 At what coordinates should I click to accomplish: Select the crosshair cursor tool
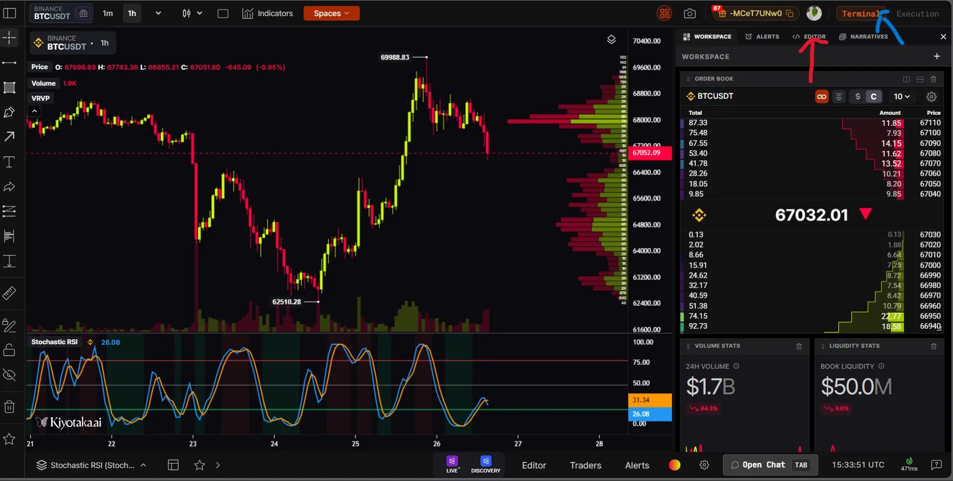point(10,38)
